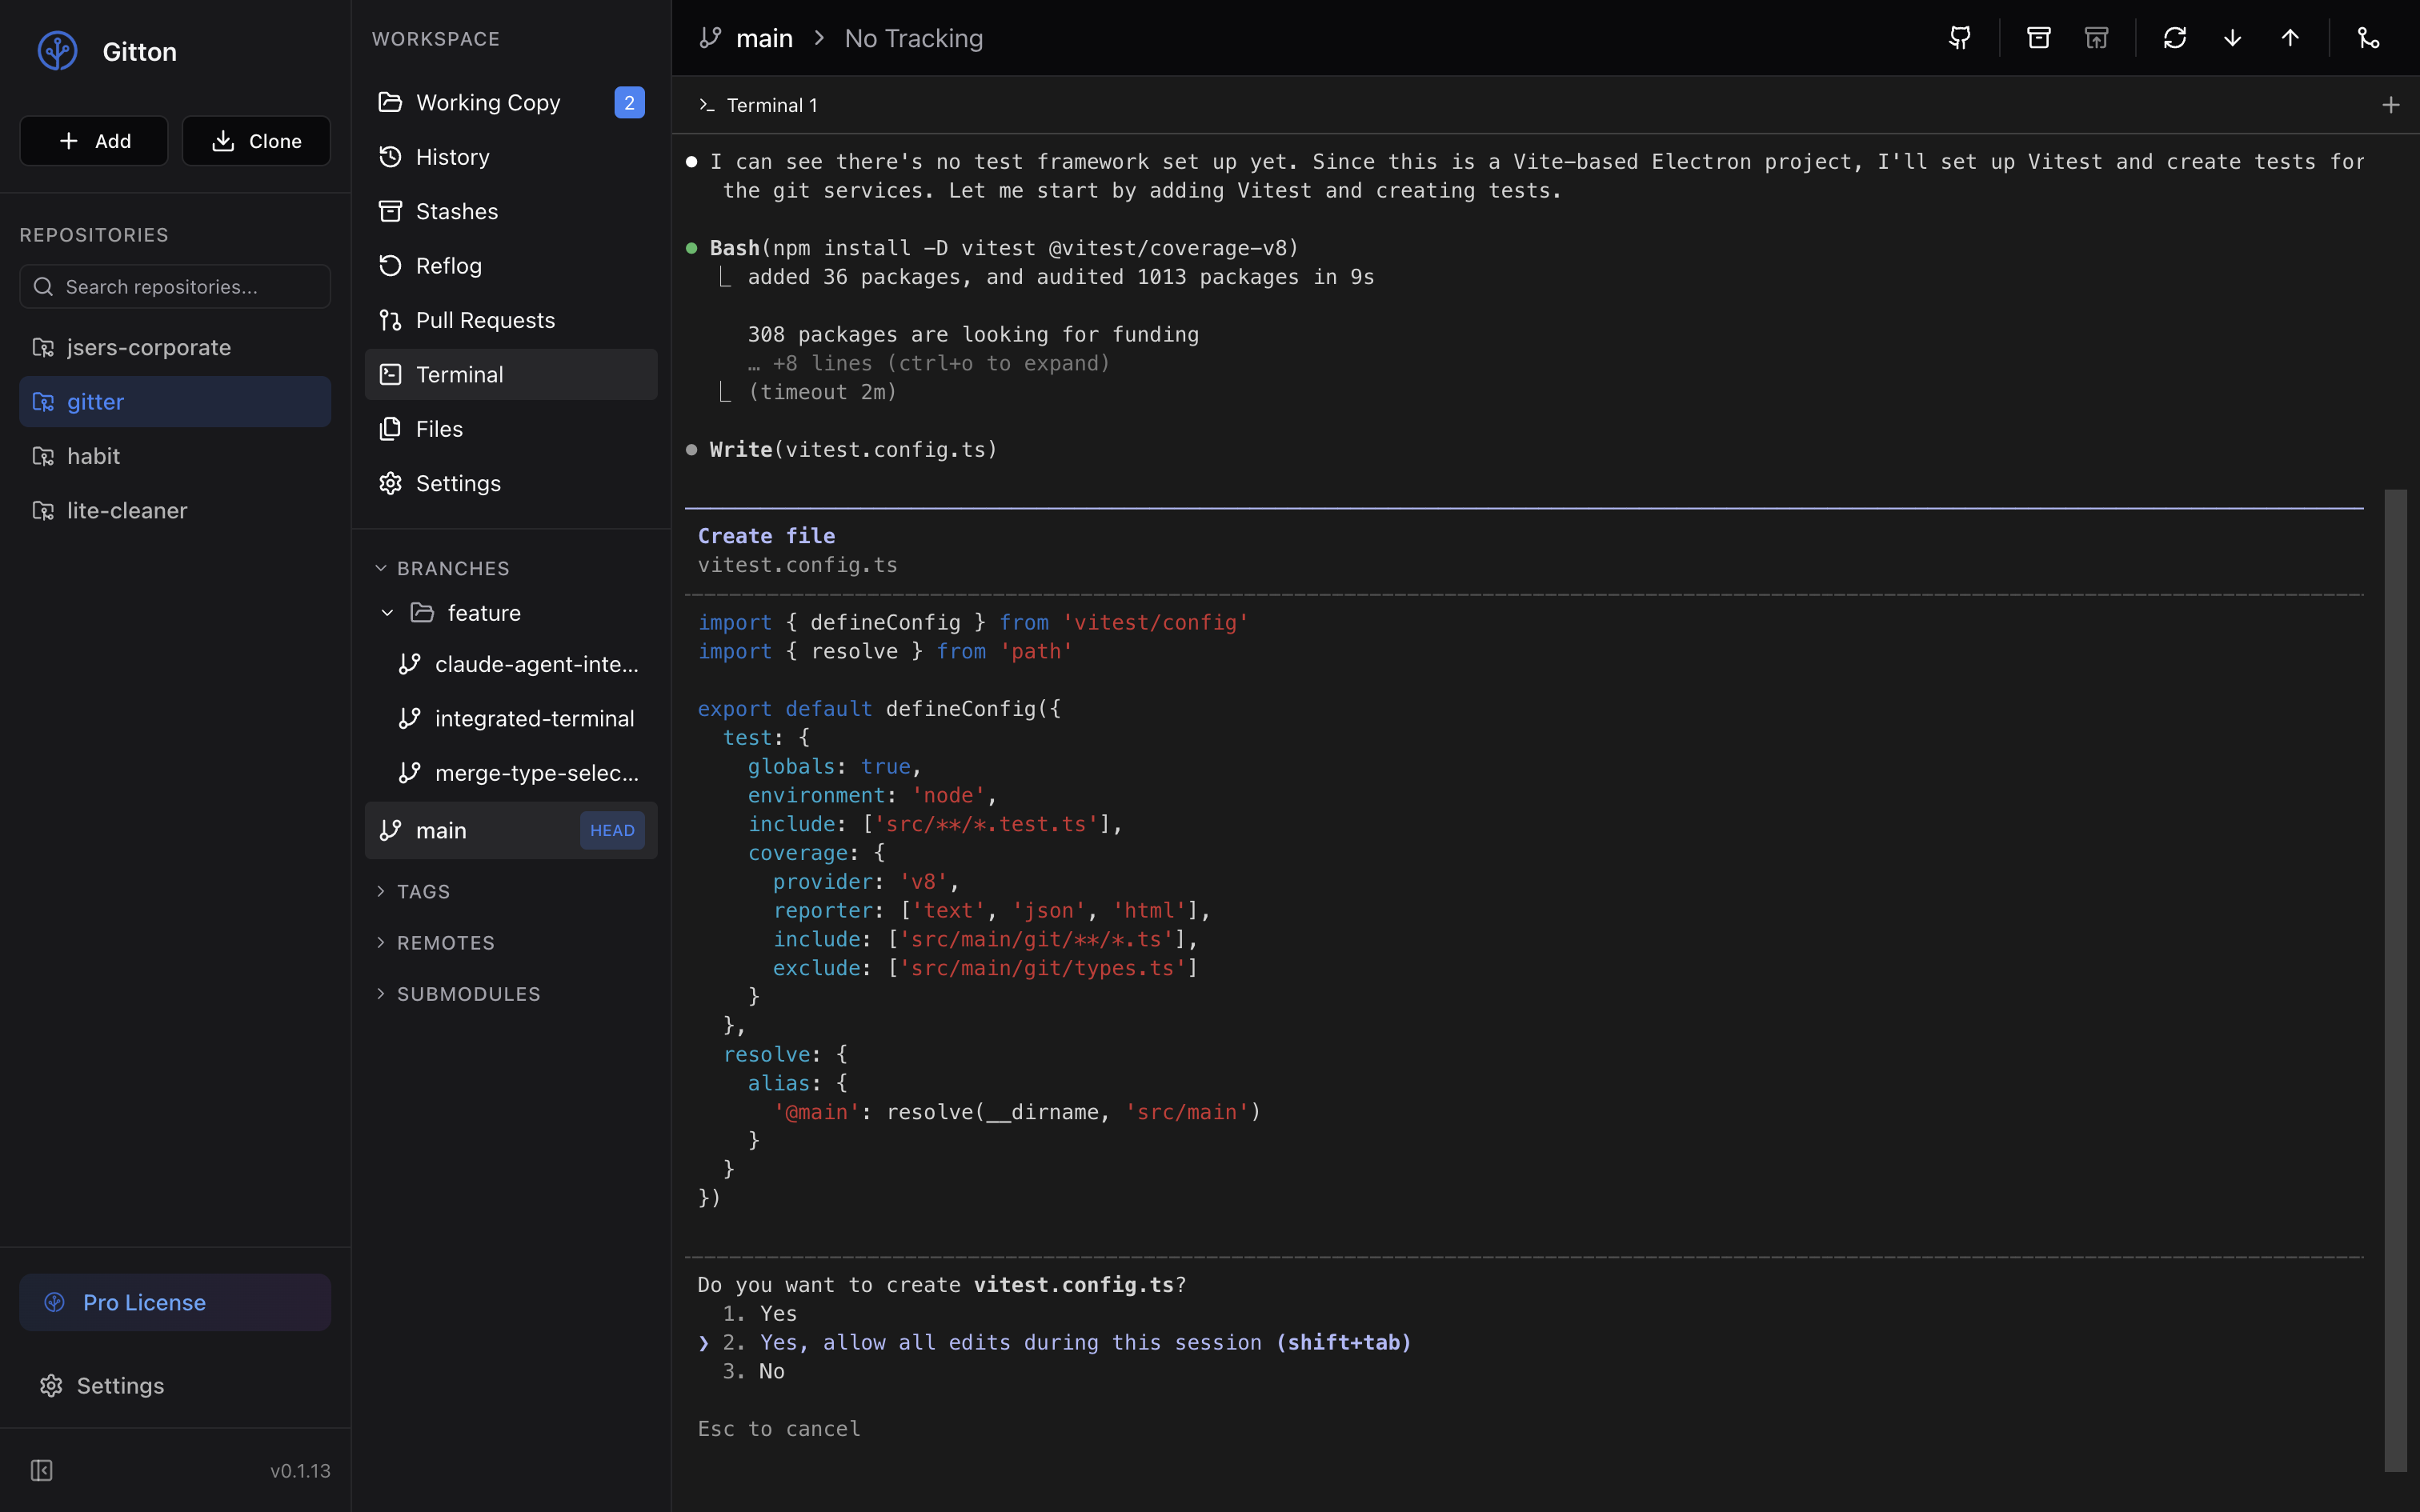Click the Clone button
The height and width of the screenshot is (1512, 2420).
point(256,141)
